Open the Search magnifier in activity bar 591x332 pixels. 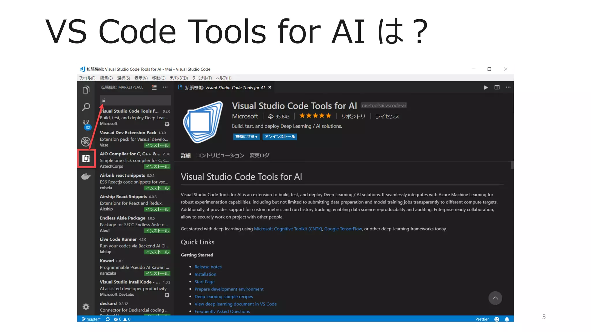pyautogui.click(x=86, y=107)
